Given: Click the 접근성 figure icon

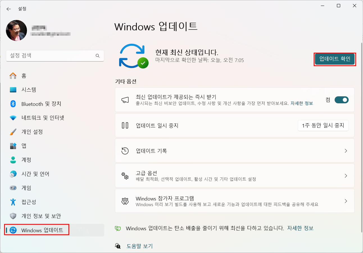Looking at the screenshot, I should pyautogui.click(x=13, y=202).
